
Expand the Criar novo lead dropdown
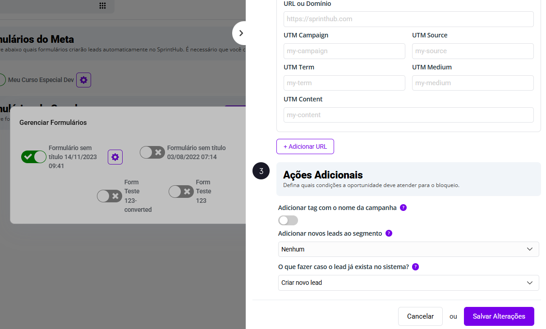pos(408,283)
